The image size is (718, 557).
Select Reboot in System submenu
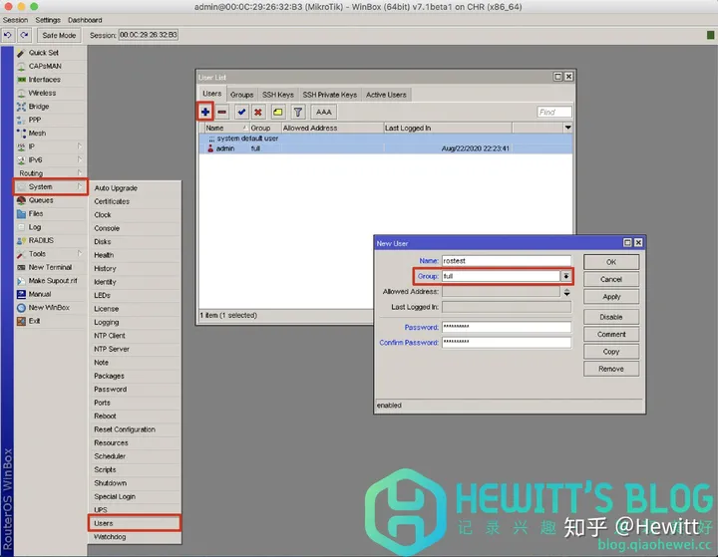click(135, 417)
